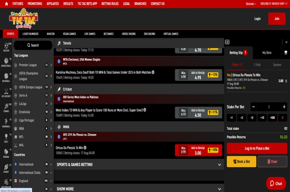The image size is (290, 192).
Task: Add +10 to the stake
Action: (x=262, y=118)
